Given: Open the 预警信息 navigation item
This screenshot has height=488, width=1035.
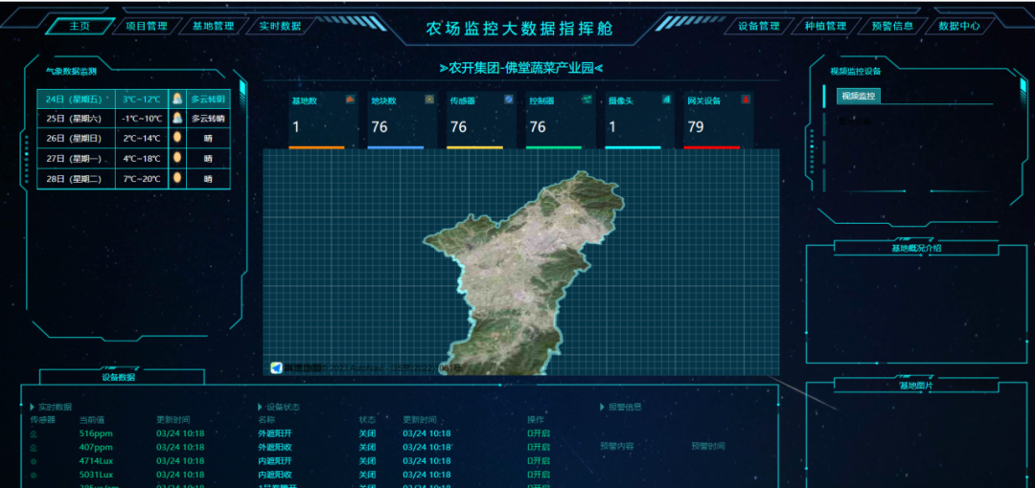Looking at the screenshot, I should (892, 27).
